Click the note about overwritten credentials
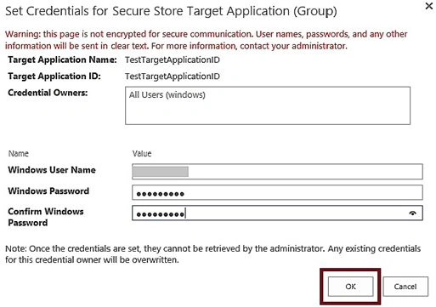The image size is (436, 307). tap(212, 254)
